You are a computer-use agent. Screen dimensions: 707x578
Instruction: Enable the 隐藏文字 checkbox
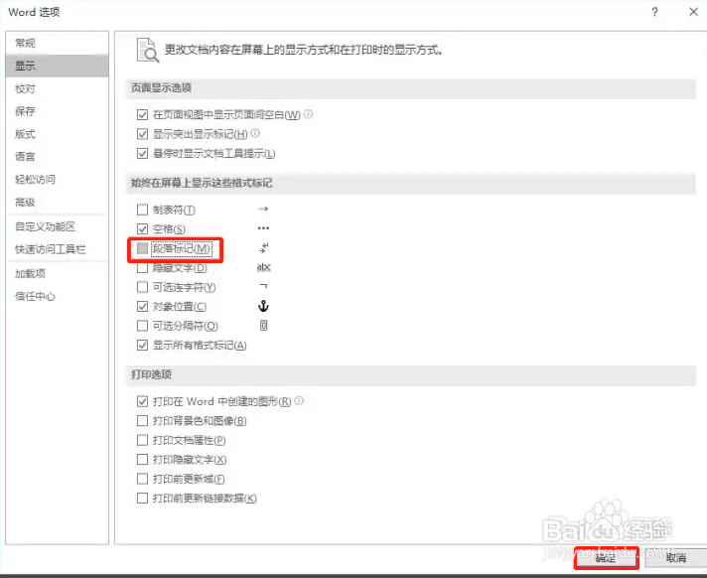click(142, 268)
